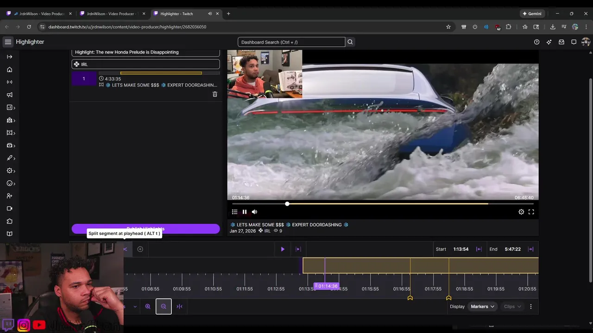Zoom in on the timeline
The height and width of the screenshot is (333, 593).
148,306
